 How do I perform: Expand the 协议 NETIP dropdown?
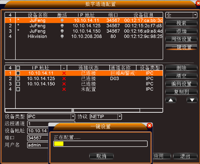click(120, 116)
